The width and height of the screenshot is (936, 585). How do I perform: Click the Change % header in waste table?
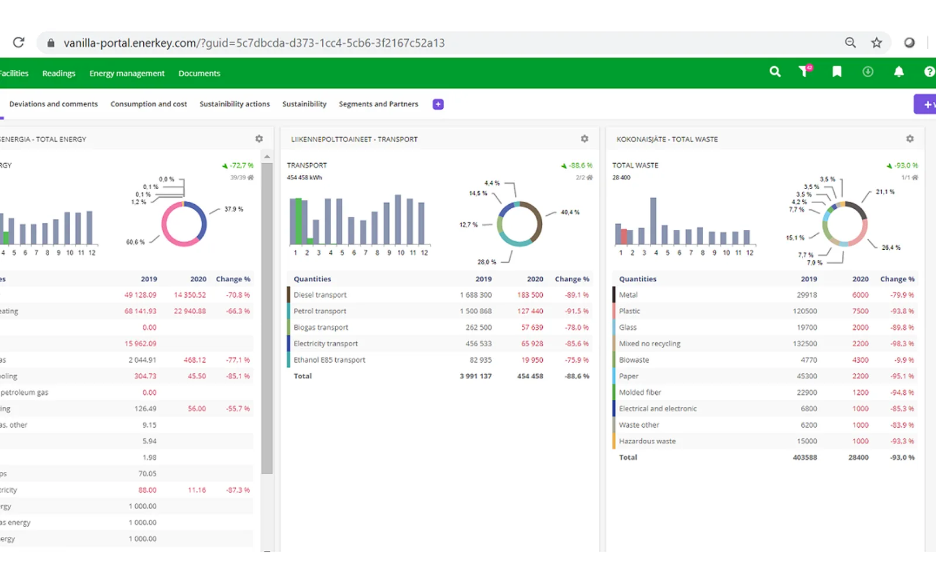pyautogui.click(x=897, y=279)
